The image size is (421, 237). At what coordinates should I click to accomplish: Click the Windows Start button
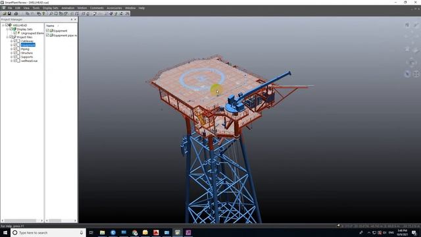5,232
